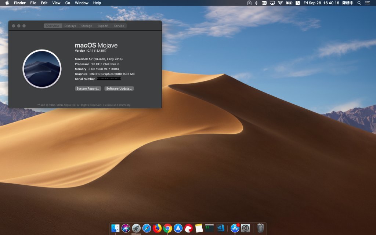Open the yellow Notes app in Dock

pyautogui.click(x=199, y=228)
